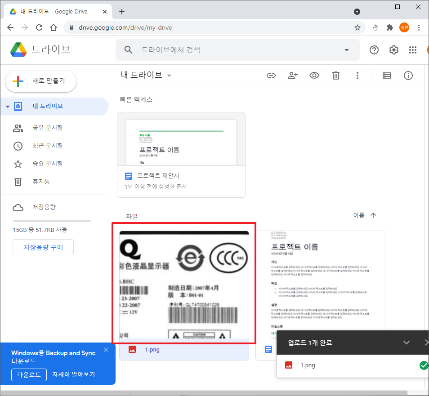
Task: Click the trash delete icon in toolbar
Action: point(336,76)
